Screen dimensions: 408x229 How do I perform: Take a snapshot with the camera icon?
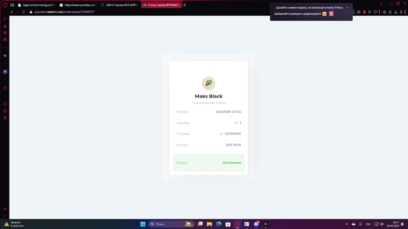(x=359, y=12)
